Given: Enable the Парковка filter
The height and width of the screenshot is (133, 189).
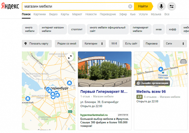Looking at the screenshot, I should (x=152, y=43).
